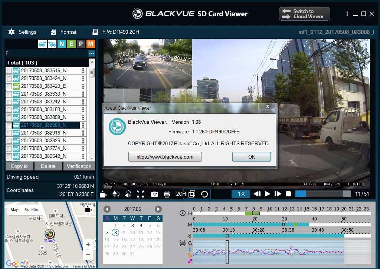Image resolution: width=380 pixels, height=269 pixels.
Task: Check the box for 20170508_083516_N
Action: coord(9,71)
